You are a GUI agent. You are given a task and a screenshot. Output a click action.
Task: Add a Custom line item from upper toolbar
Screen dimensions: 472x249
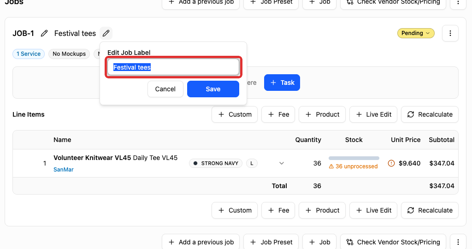pyautogui.click(x=235, y=114)
